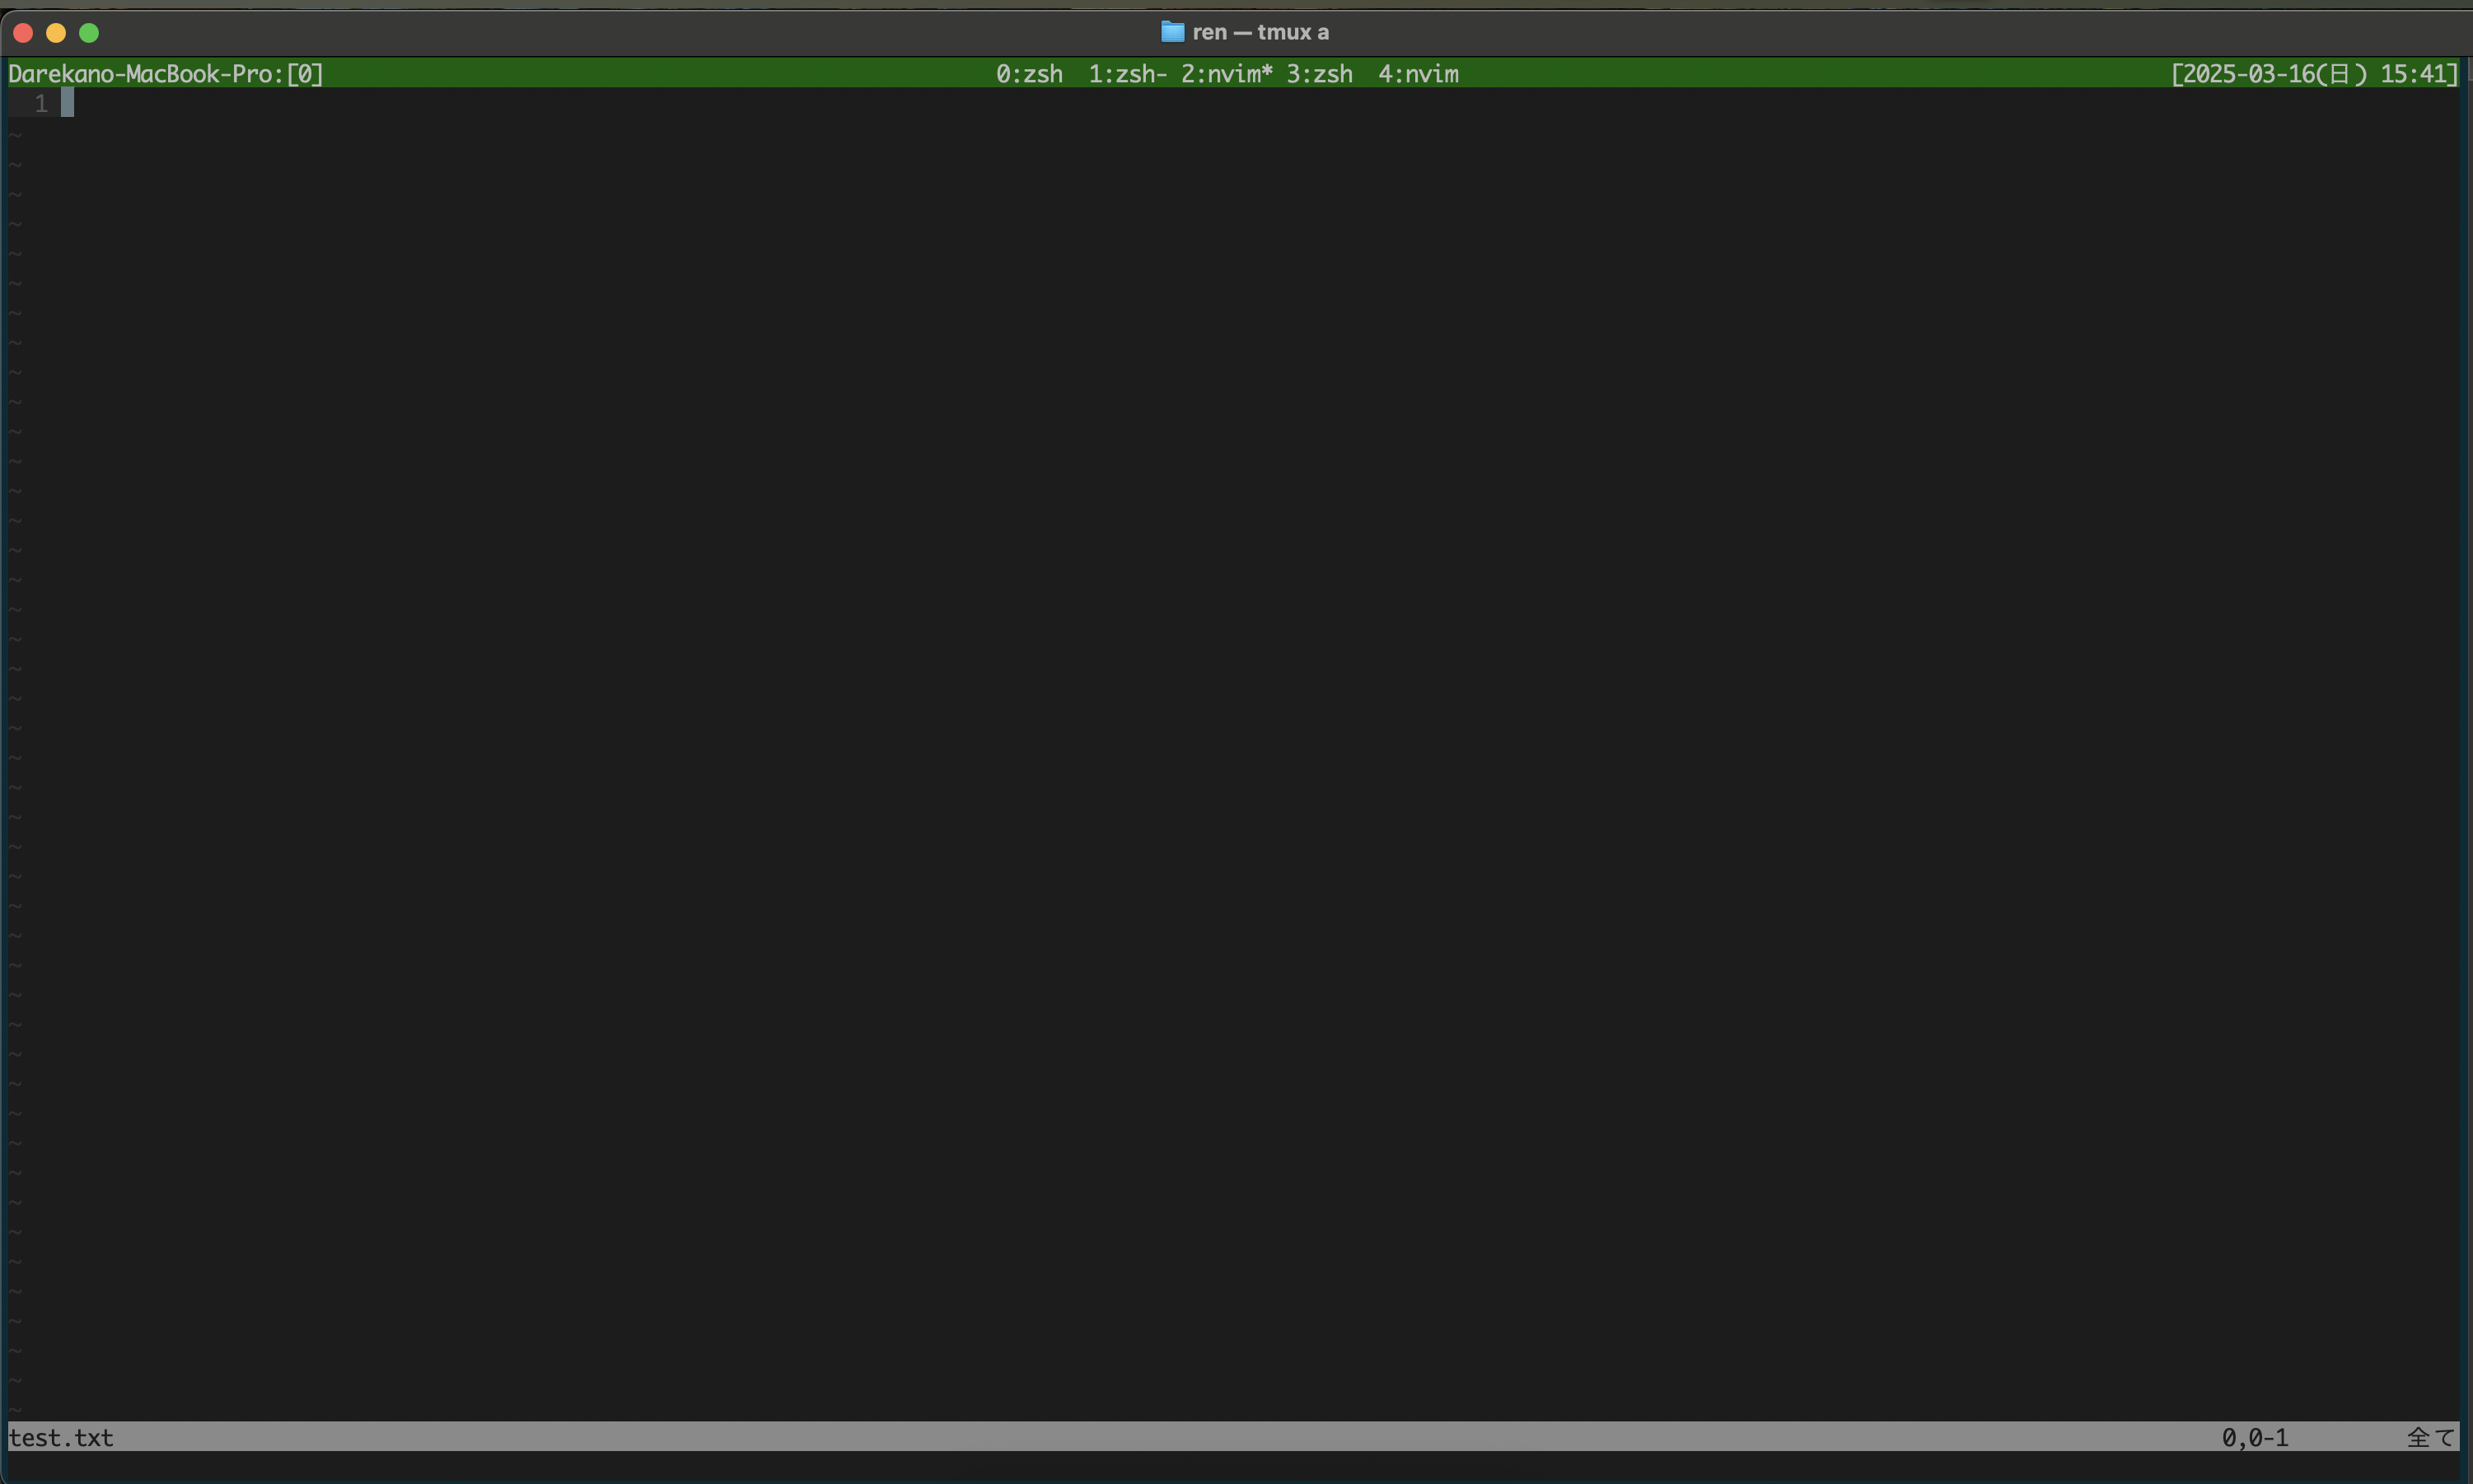Open tmux window 4:nvim
Viewport: 2473px width, 1484px height.
(1418, 74)
